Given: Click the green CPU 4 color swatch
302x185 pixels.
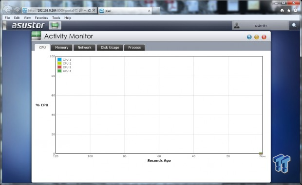Looking at the screenshot, I should pos(59,71).
